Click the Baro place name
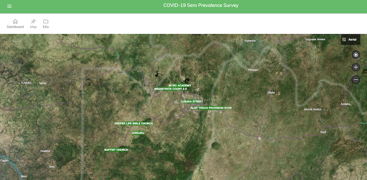 [24, 176]
